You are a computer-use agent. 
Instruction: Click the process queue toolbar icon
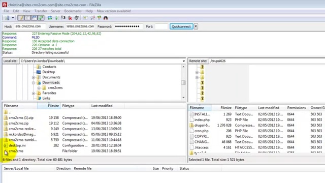pos(56,18)
